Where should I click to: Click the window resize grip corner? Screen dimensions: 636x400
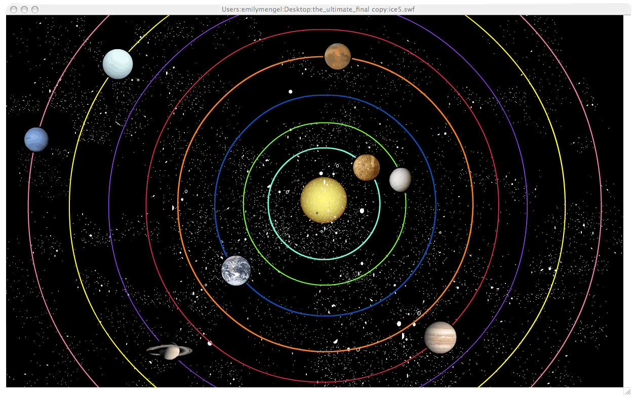(627, 391)
